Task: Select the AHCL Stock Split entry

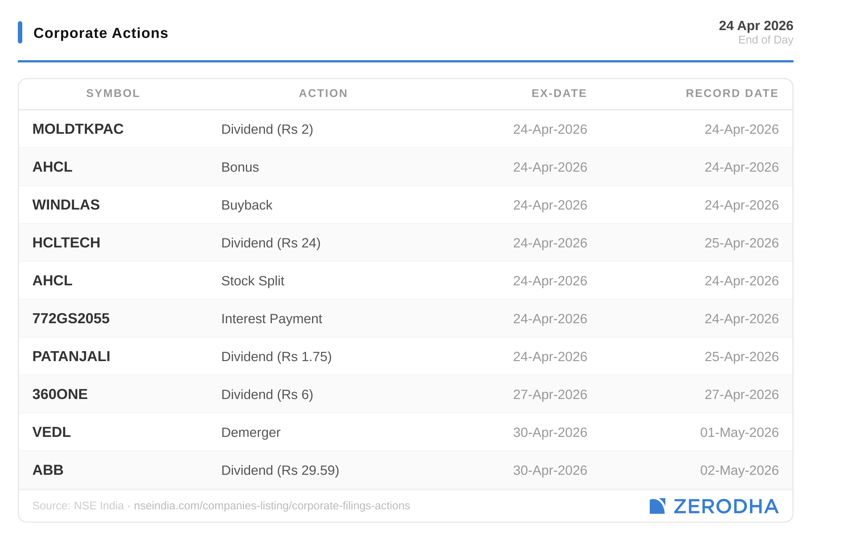Action: tap(253, 281)
